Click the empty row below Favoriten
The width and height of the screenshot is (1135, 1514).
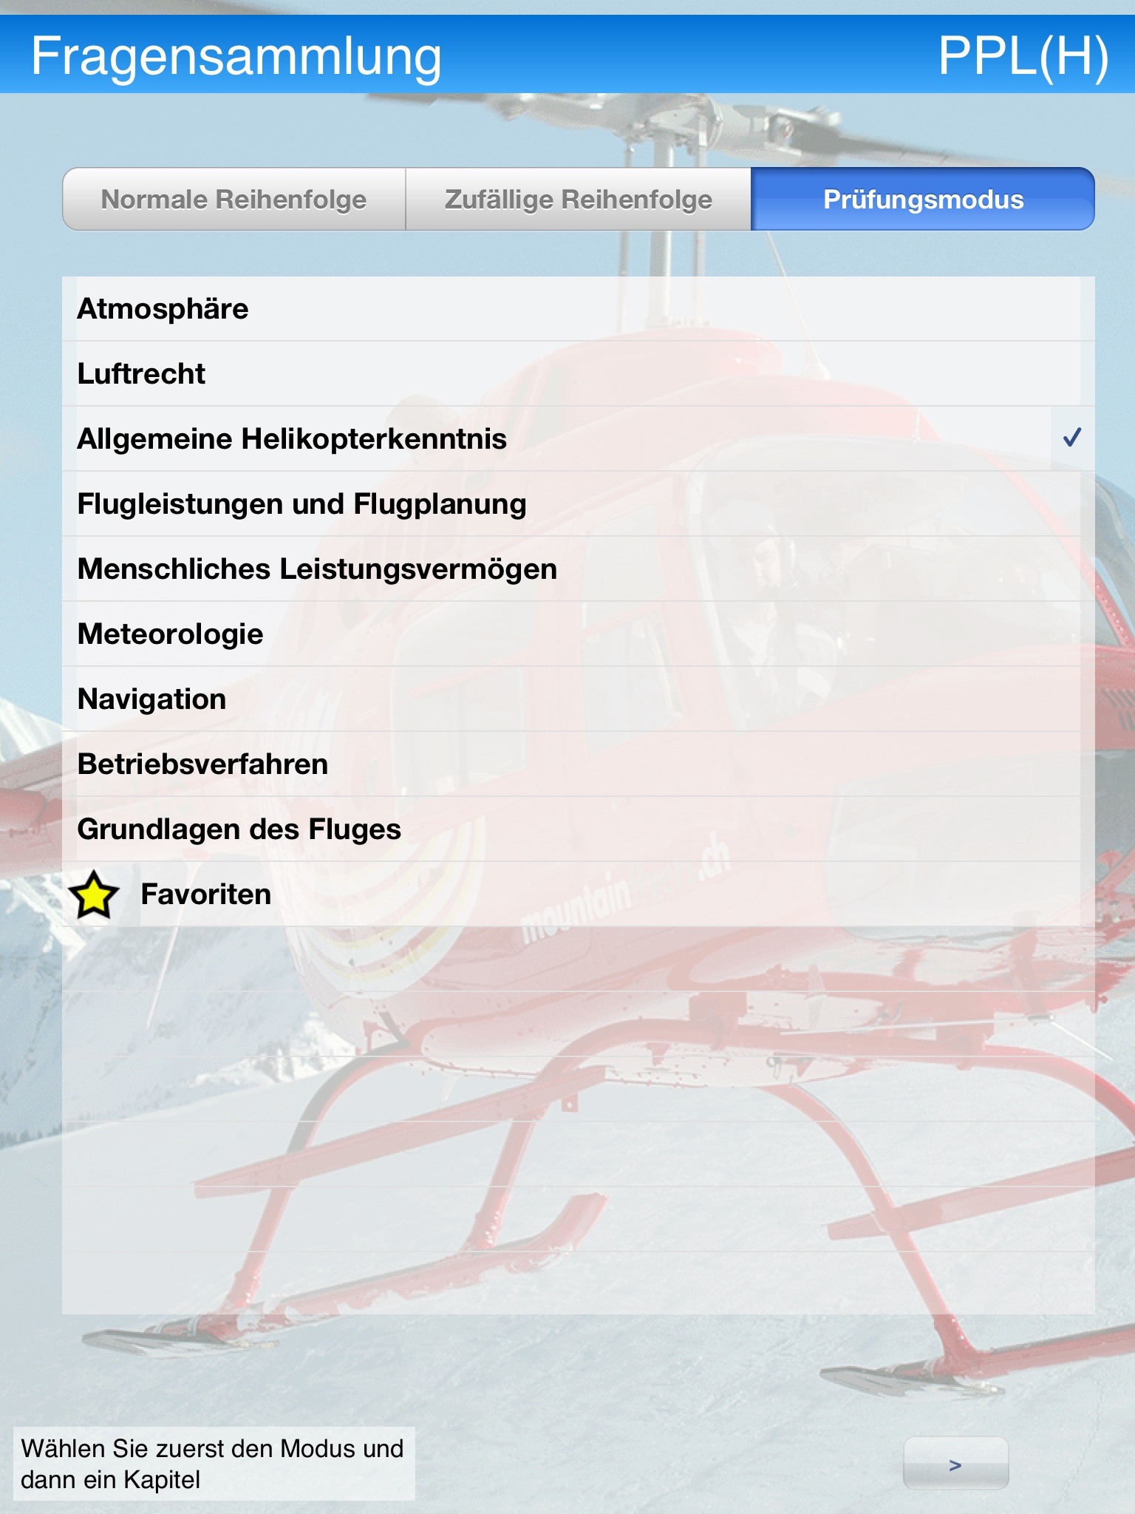pyautogui.click(x=579, y=960)
